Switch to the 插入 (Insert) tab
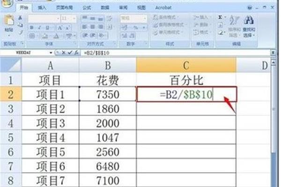Image resolution: width=281 pixels, height=187 pixels. (x=42, y=7)
